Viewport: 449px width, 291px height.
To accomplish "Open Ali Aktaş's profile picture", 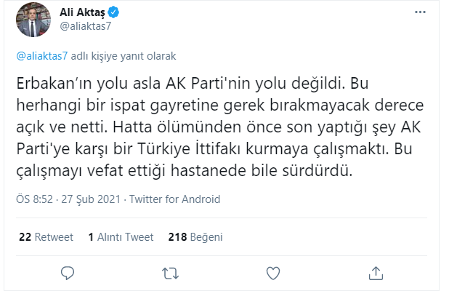I will 31,22.
